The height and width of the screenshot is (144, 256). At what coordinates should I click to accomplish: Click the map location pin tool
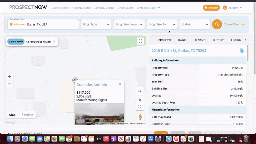coord(140,100)
